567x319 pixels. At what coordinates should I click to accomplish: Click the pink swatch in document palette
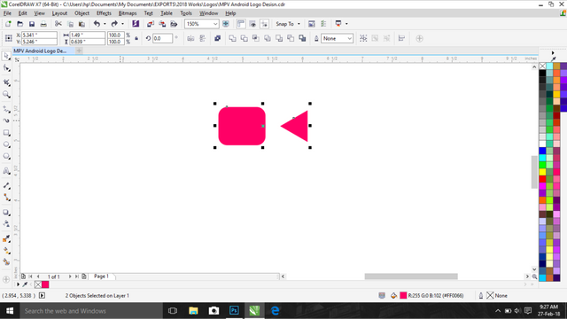[x=45, y=284]
